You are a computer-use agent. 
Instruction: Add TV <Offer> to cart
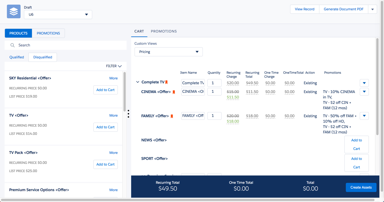(106, 127)
